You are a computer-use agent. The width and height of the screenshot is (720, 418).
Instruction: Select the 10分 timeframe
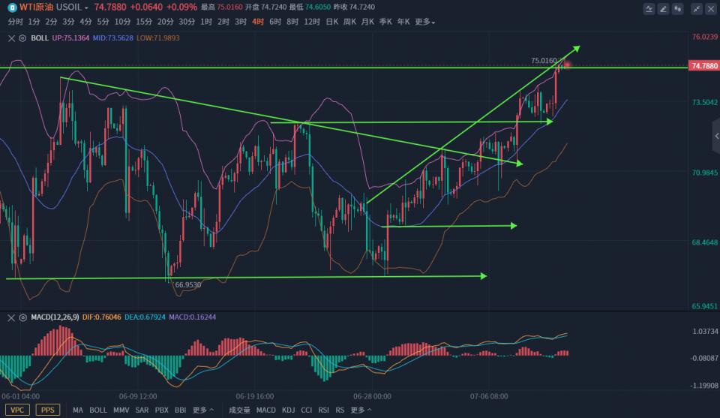122,22
